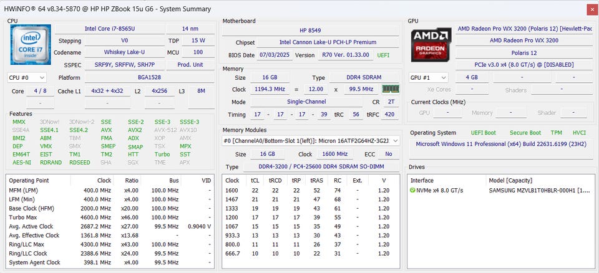Click the green memory module icon
Screen dimensions: 599x273
coord(391,89)
